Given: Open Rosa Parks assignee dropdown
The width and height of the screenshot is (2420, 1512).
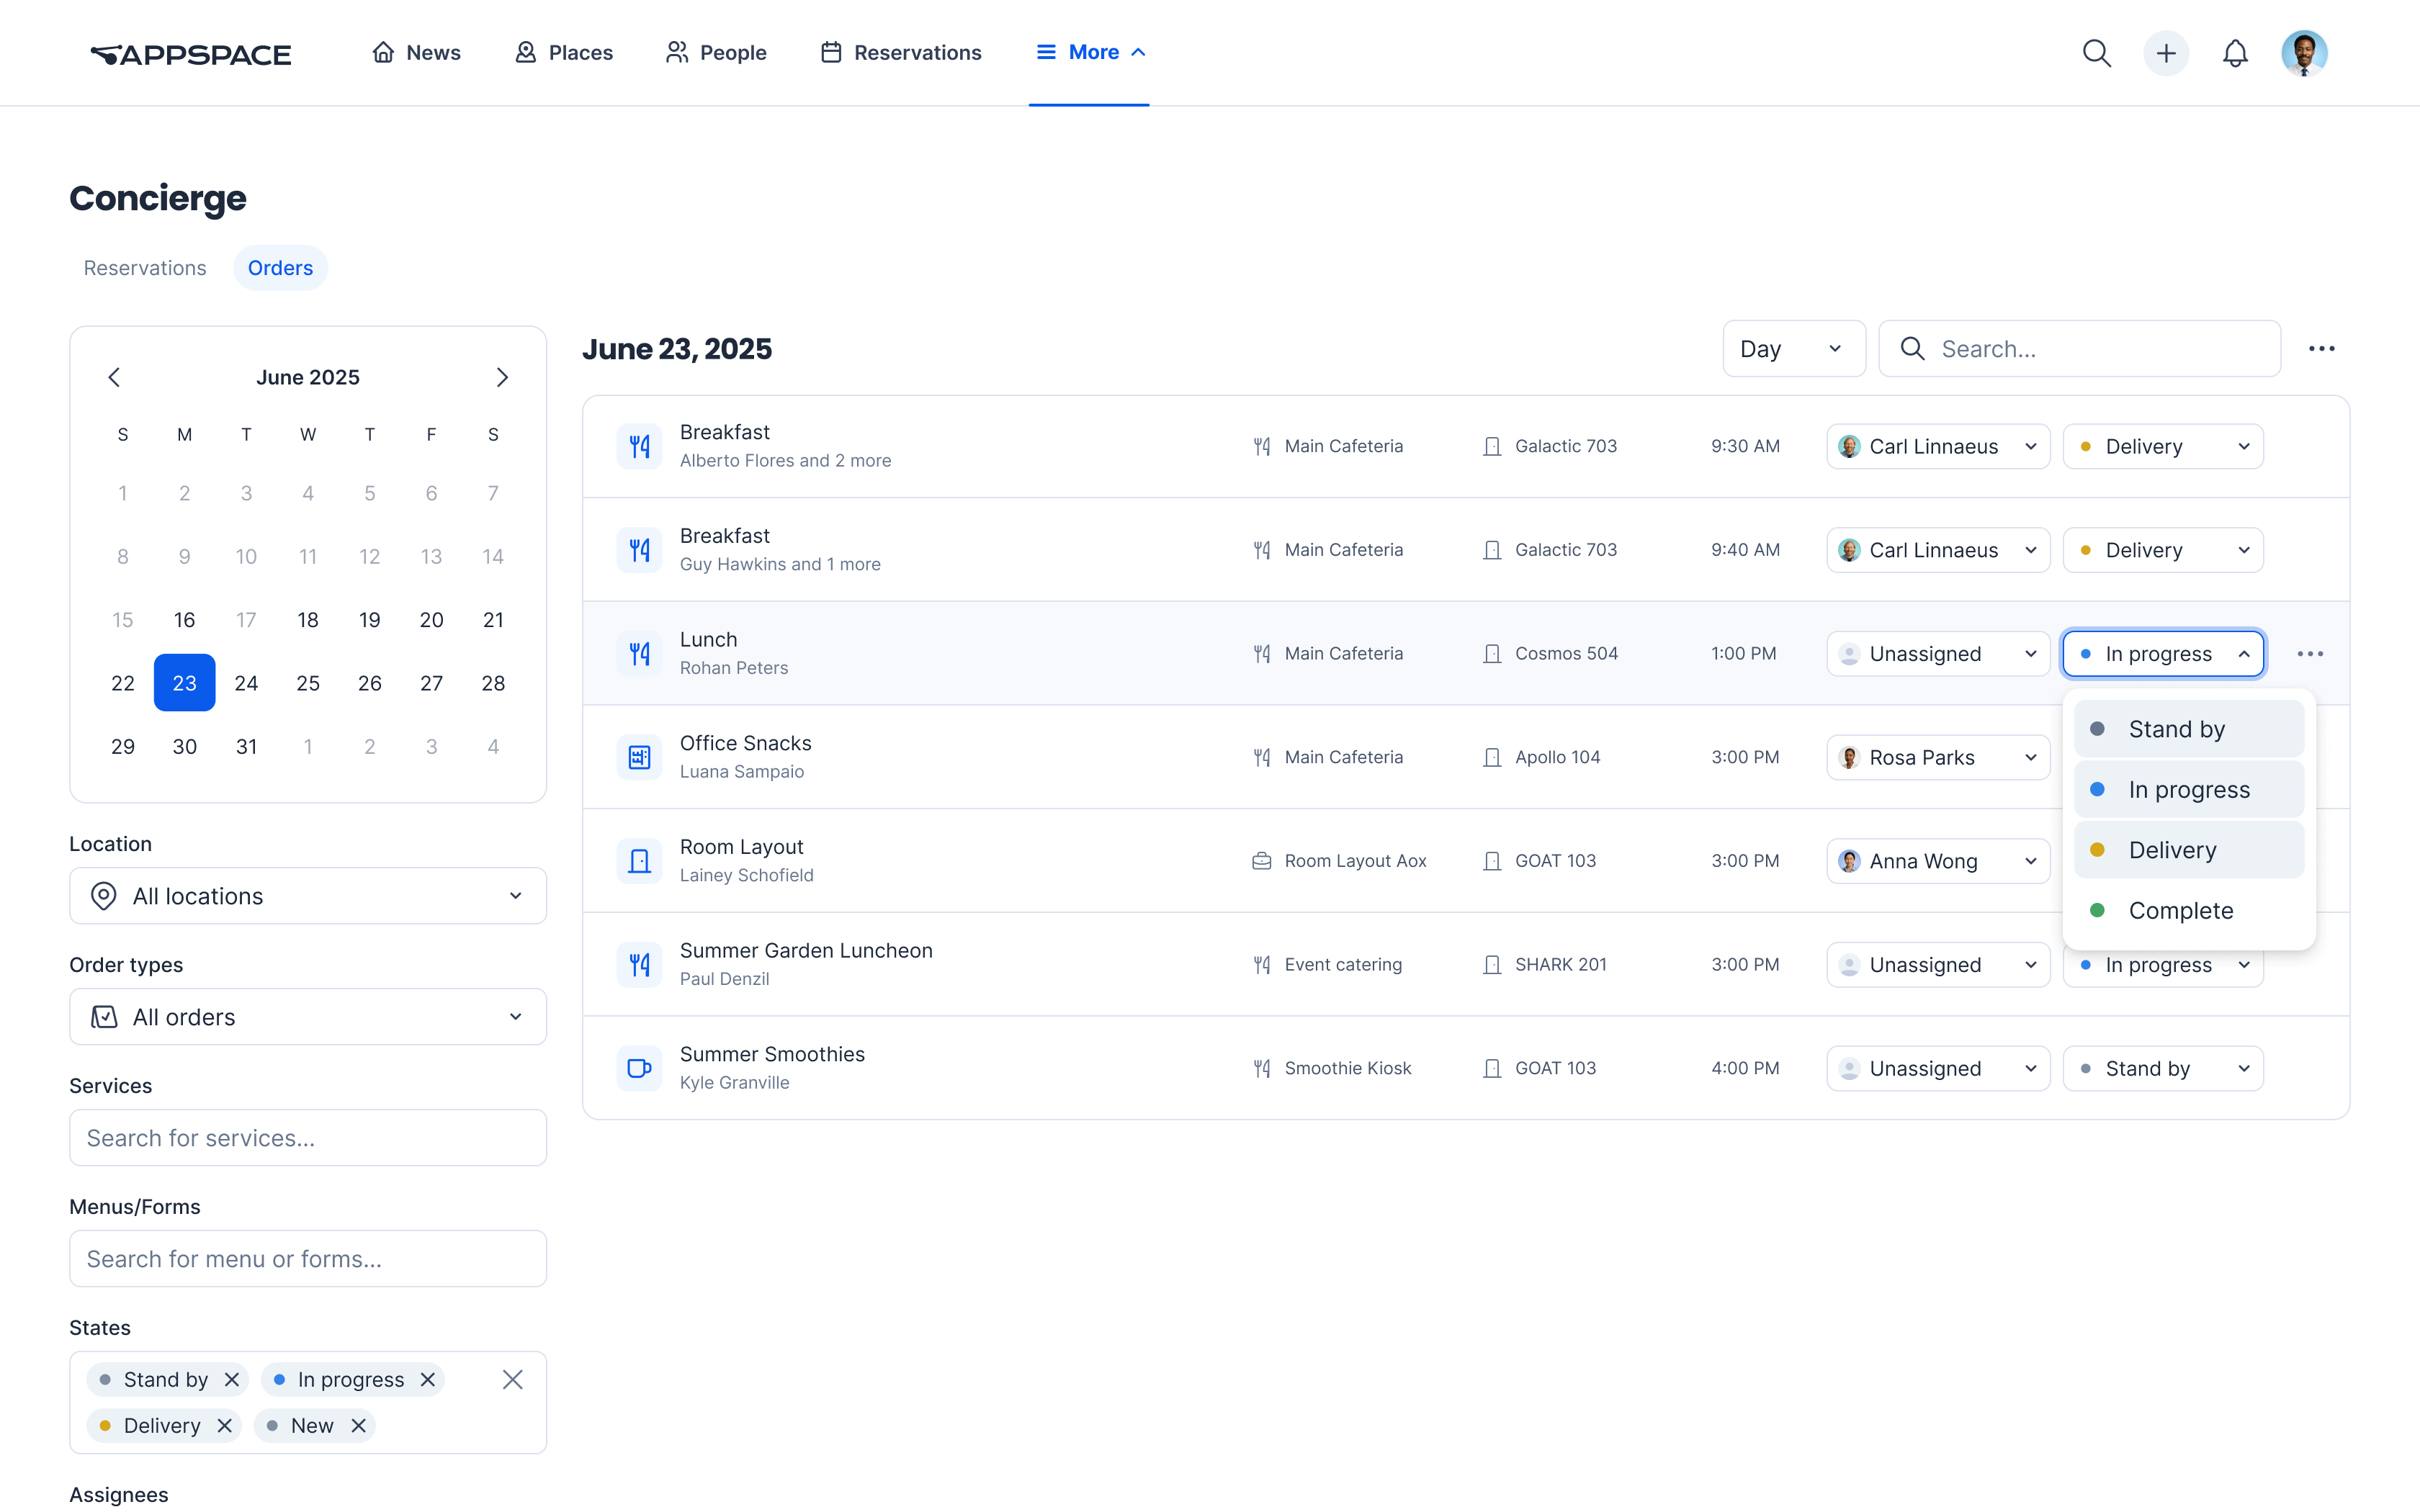Looking at the screenshot, I should point(1937,757).
